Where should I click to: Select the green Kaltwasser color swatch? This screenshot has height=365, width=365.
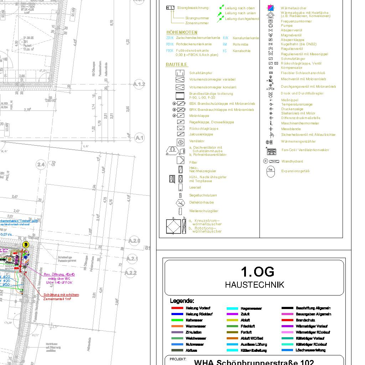[x=177, y=320]
